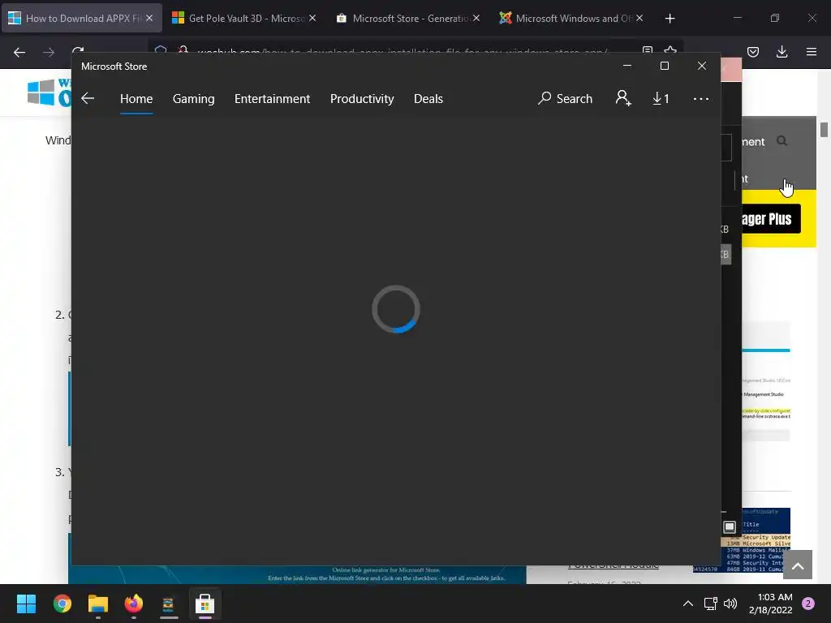Close the Get Pole Vault 3D tab
Image resolution: width=831 pixels, height=623 pixels.
(312, 18)
